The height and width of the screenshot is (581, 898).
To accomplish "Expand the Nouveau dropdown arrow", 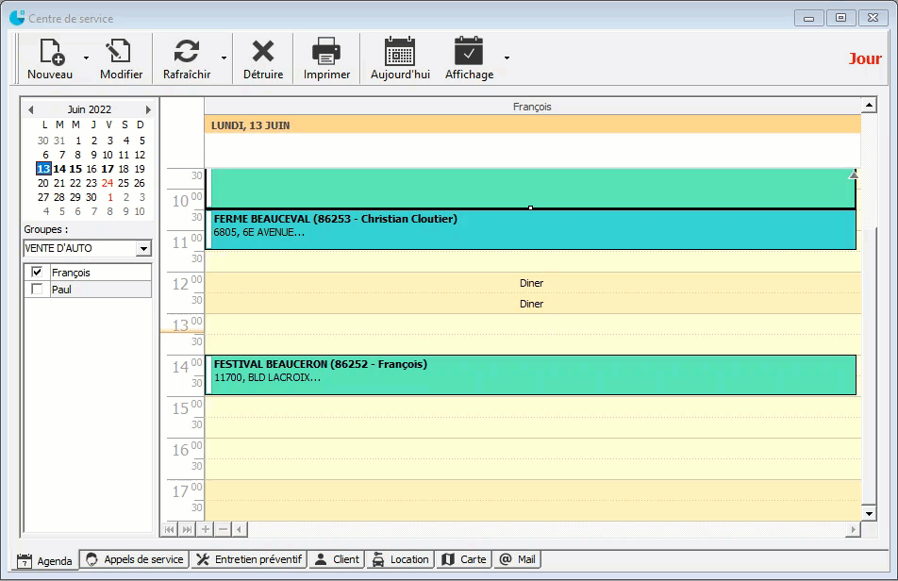I will pyautogui.click(x=86, y=58).
